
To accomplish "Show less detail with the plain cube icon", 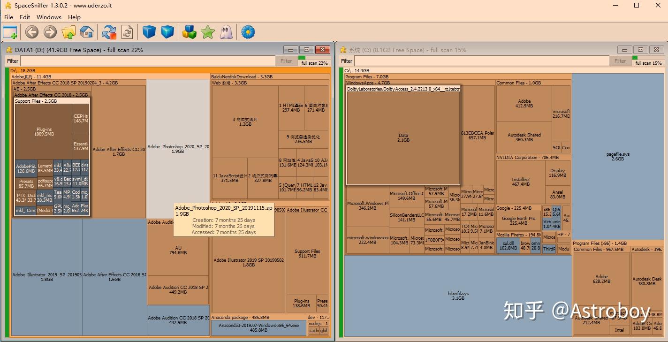I will point(149,32).
